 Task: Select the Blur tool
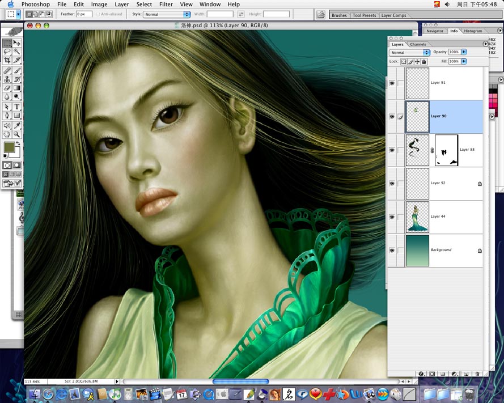(x=7, y=96)
